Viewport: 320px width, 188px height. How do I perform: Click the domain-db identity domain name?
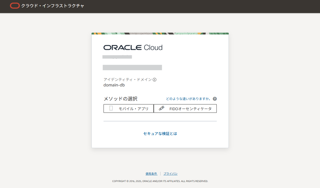pyautogui.click(x=114, y=85)
